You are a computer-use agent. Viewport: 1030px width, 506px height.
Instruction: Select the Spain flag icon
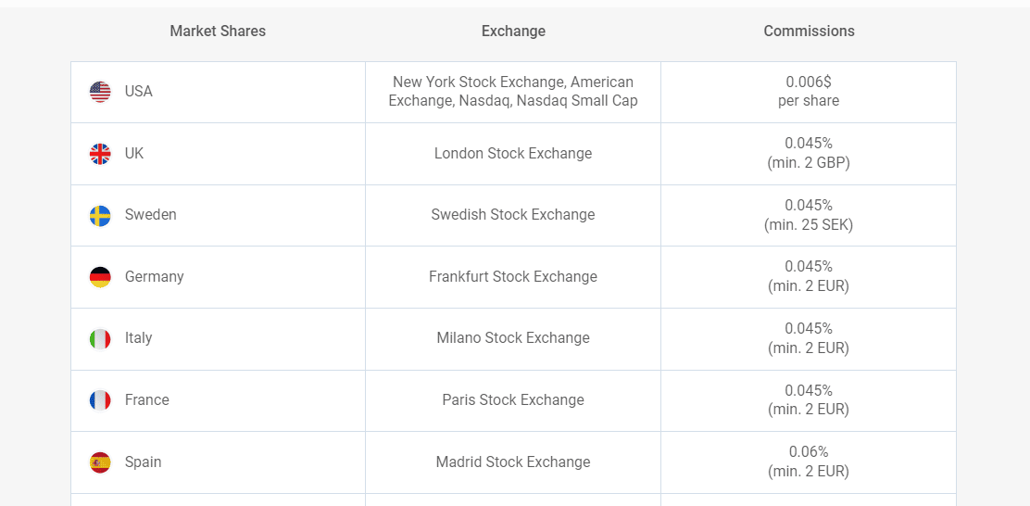pyautogui.click(x=100, y=462)
